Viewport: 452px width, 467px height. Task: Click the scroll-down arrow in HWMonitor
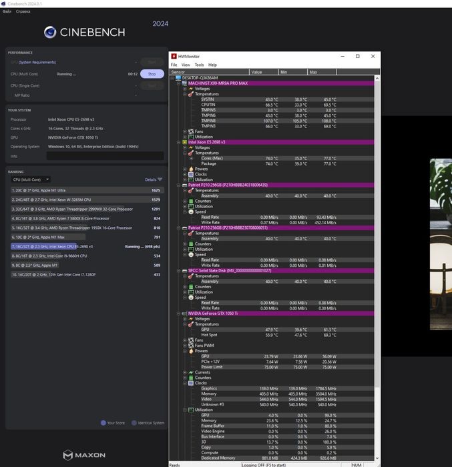tap(377, 458)
